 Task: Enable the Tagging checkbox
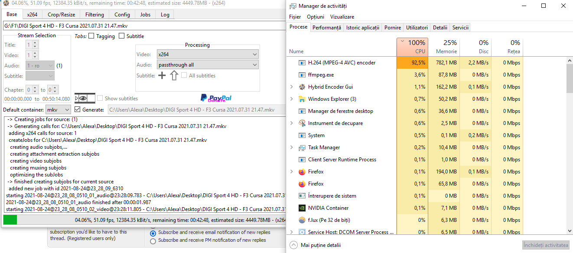(91, 36)
